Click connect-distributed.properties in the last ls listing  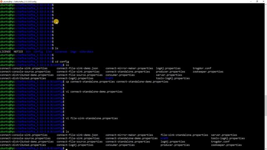point(23,145)
